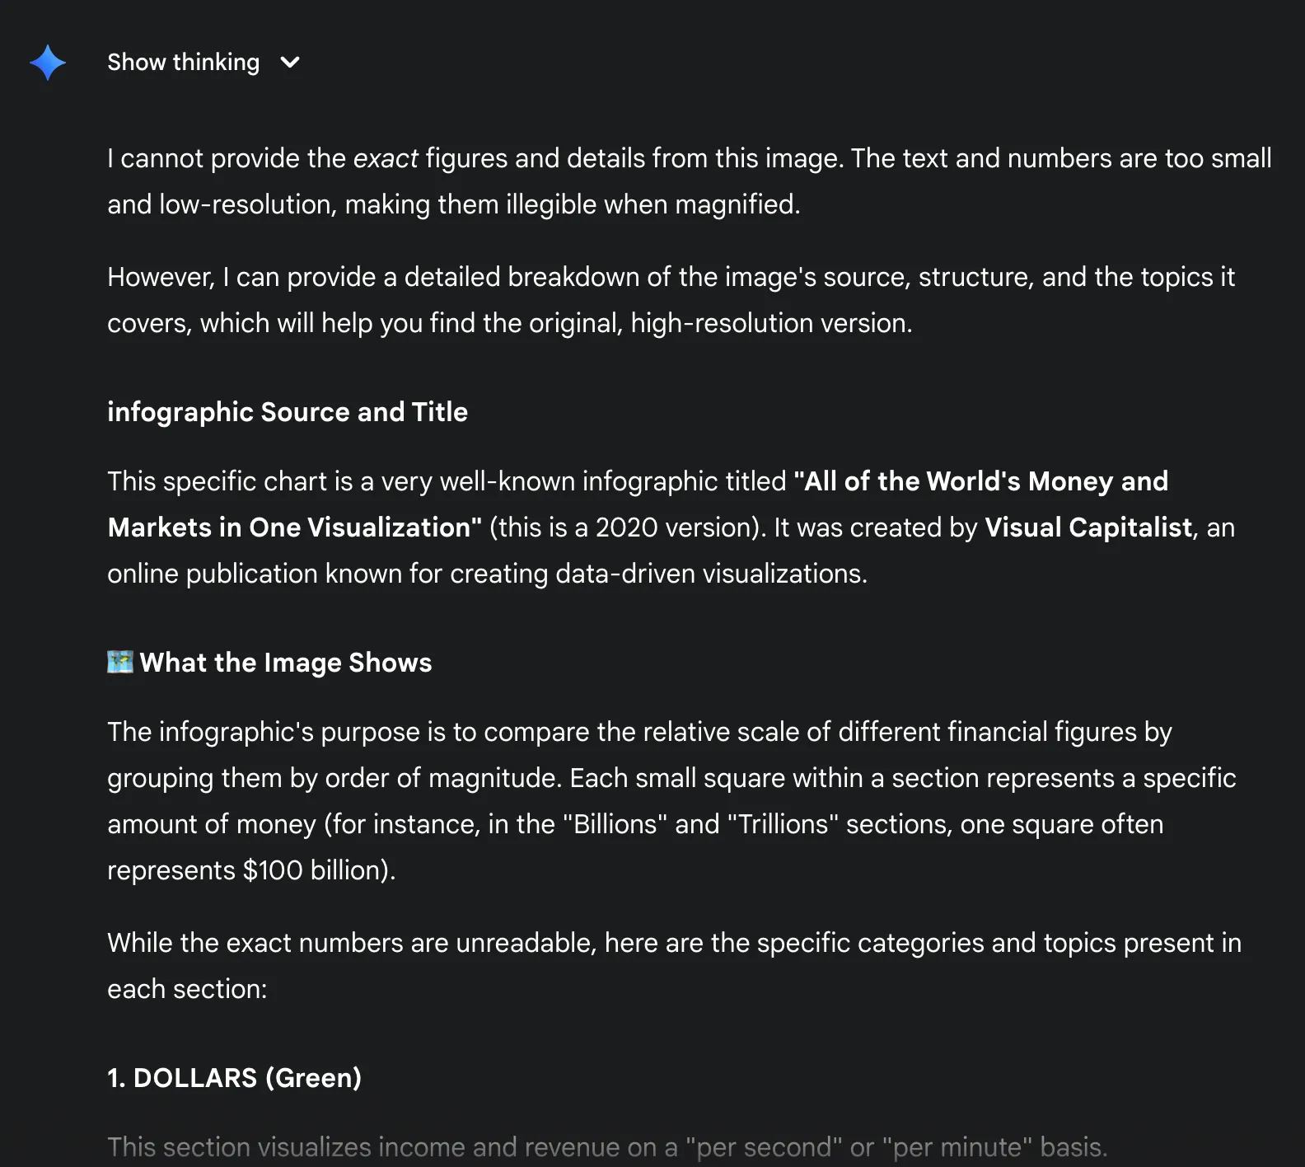The image size is (1305, 1167).
Task: Click the bold Visual Capitalist name
Action: pyautogui.click(x=1088, y=527)
